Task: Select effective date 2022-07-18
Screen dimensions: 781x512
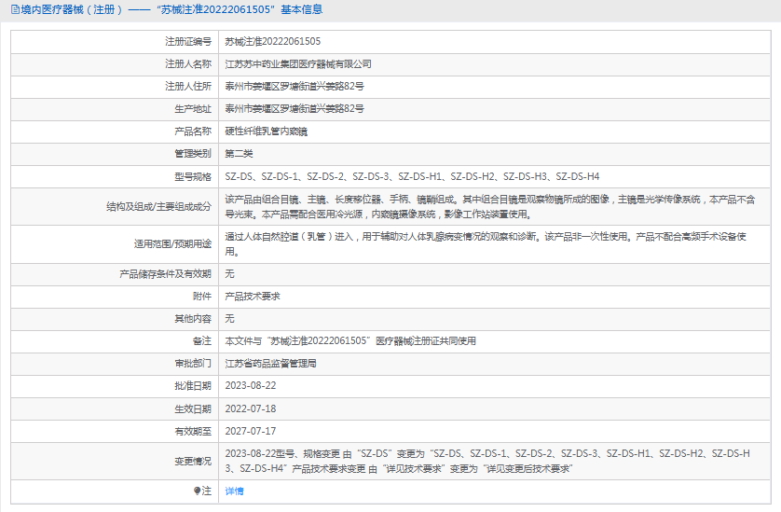Action: pyautogui.click(x=251, y=408)
